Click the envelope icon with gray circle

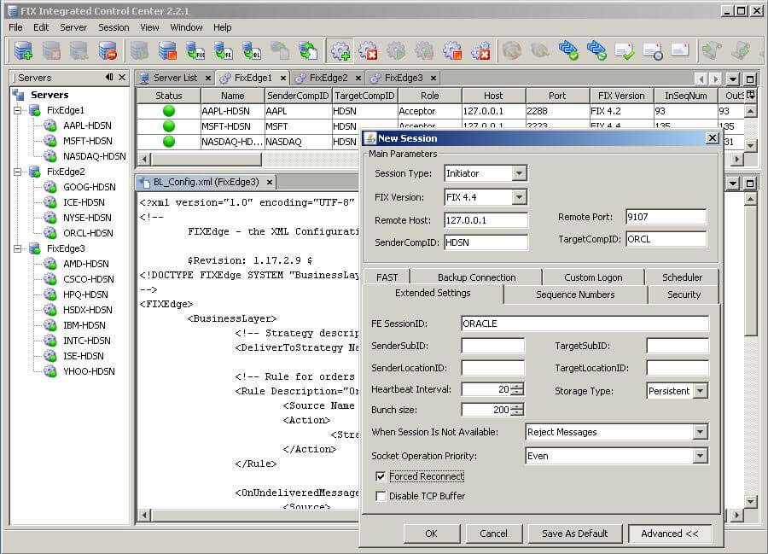click(x=653, y=50)
